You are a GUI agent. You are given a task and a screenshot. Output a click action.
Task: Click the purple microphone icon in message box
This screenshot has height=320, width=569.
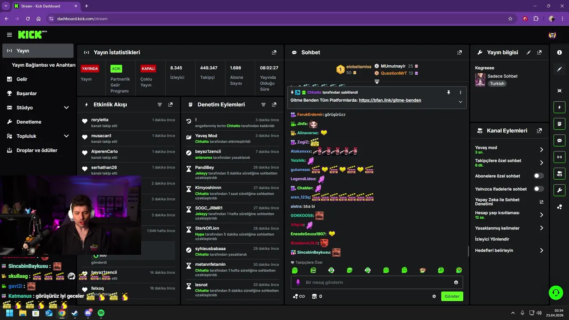pos(298,282)
